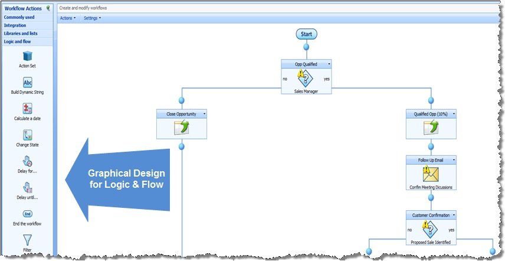Screen dimensions: 505x261
Task: Pick the Build Dynamic String action icon
Action: click(x=28, y=83)
